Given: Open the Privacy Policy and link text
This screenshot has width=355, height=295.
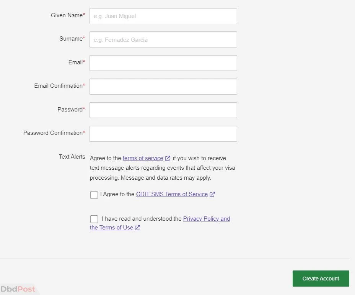Looking at the screenshot, I should (x=207, y=219).
